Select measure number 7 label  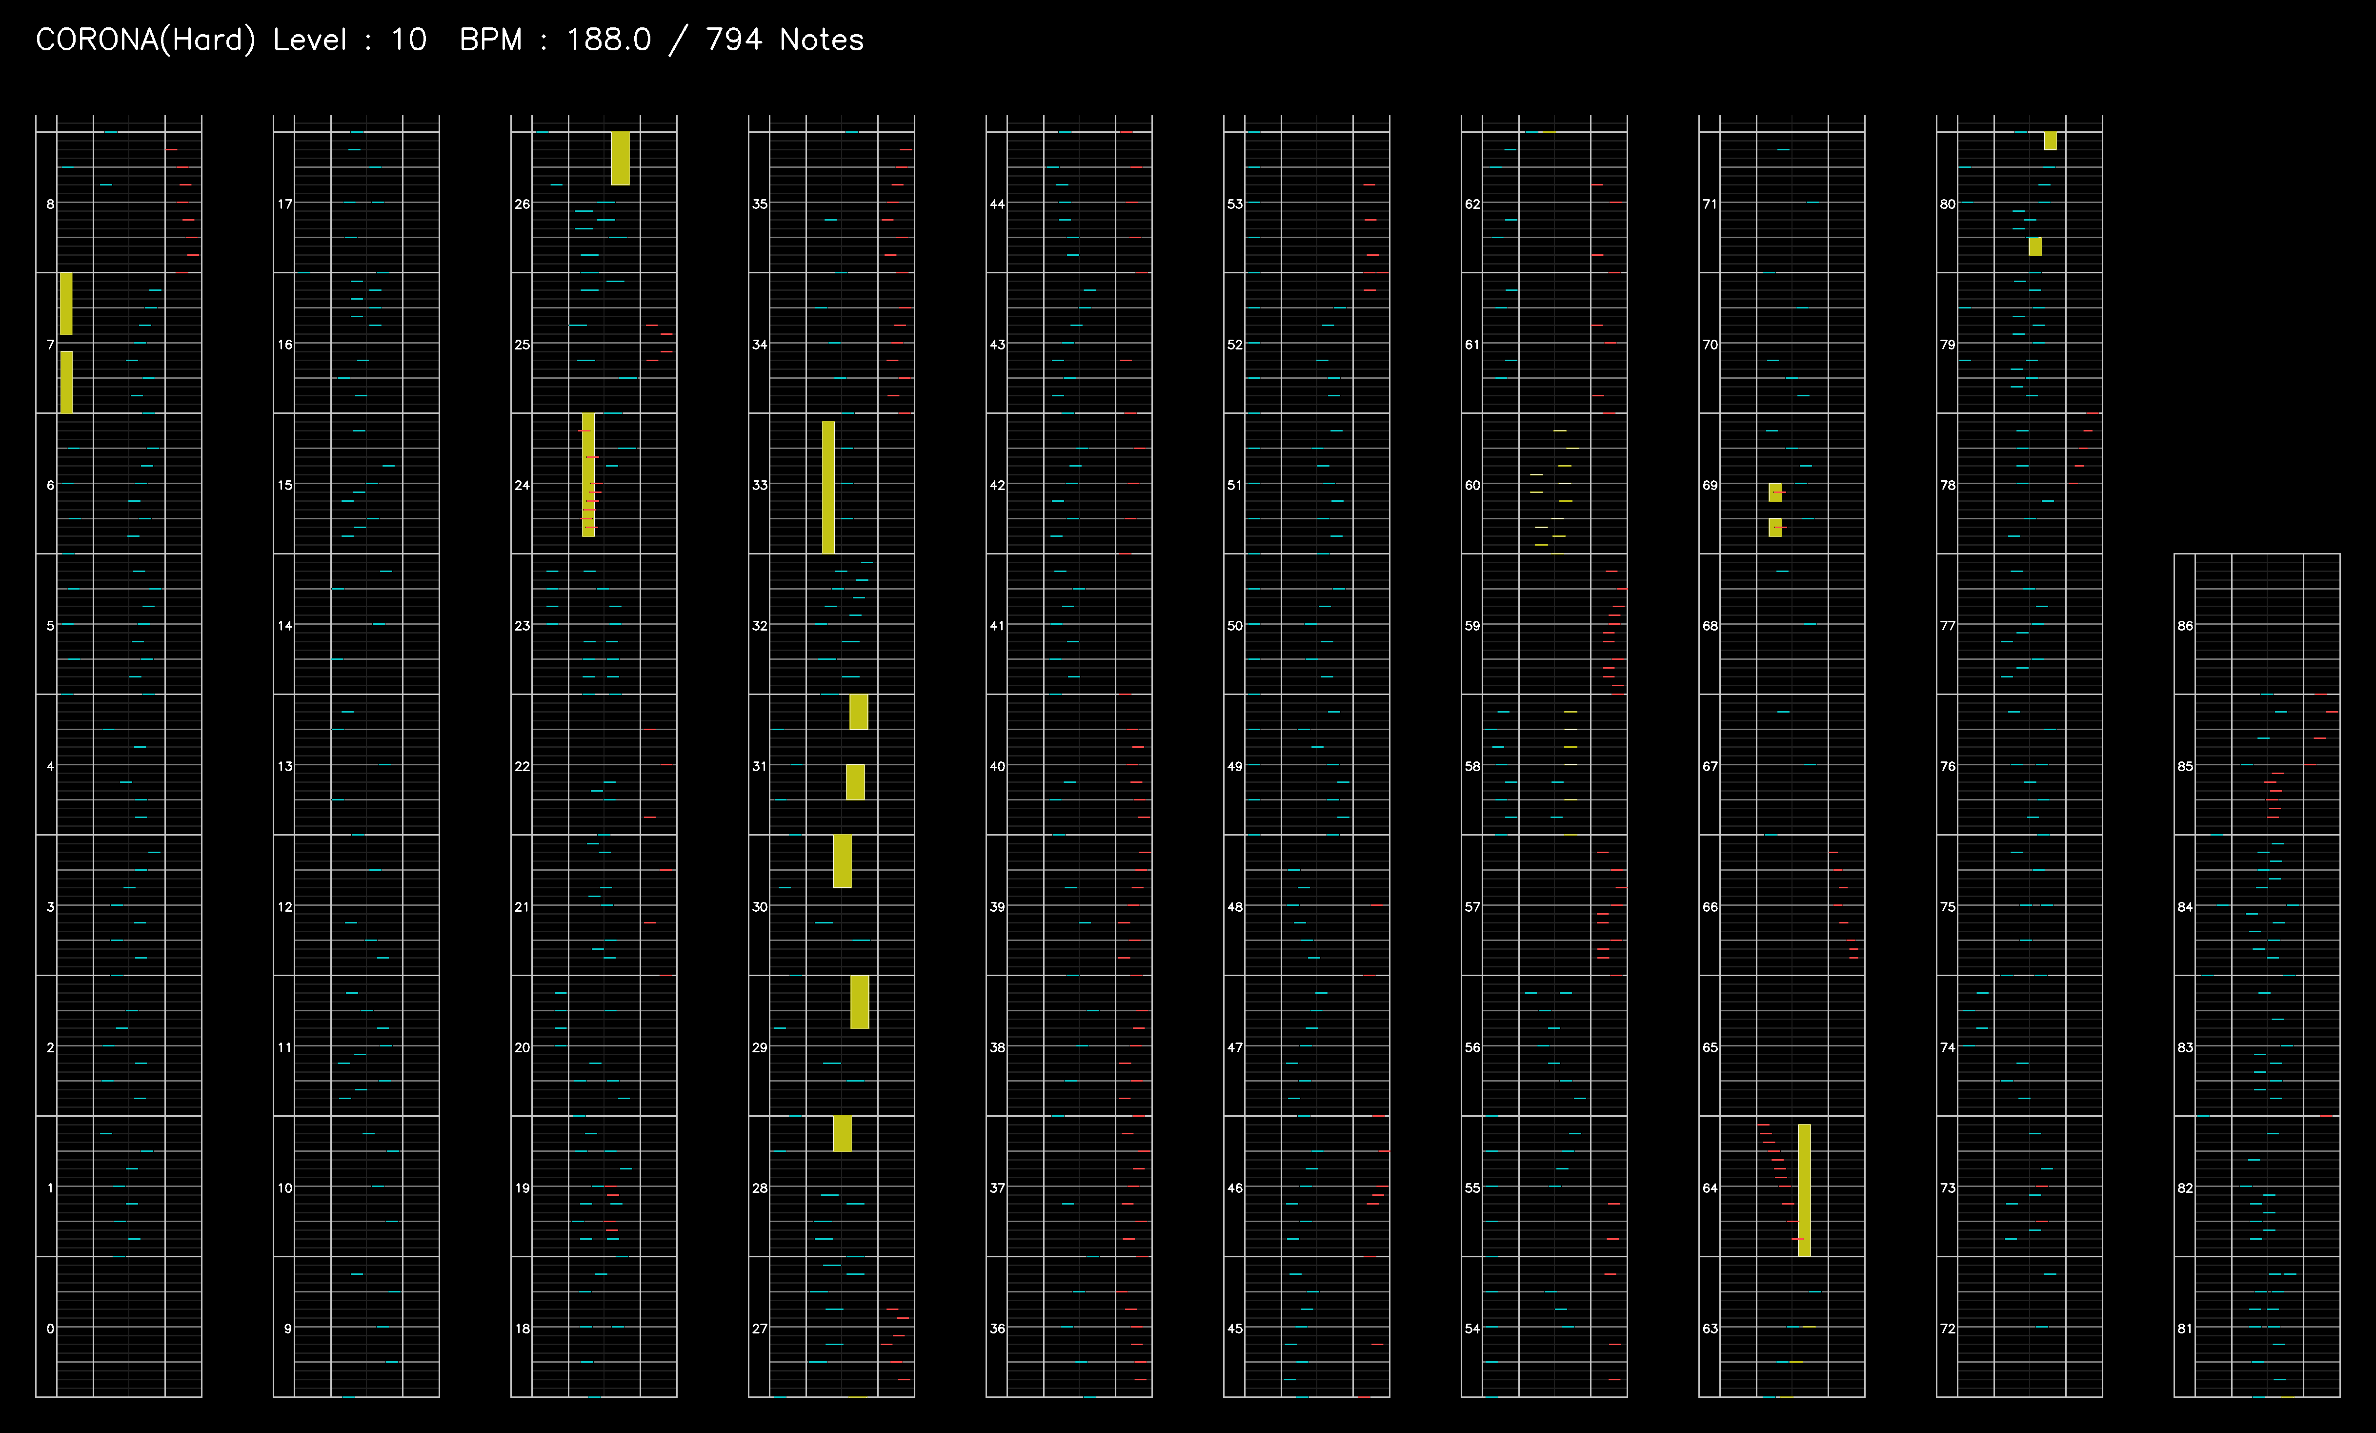tap(50, 345)
